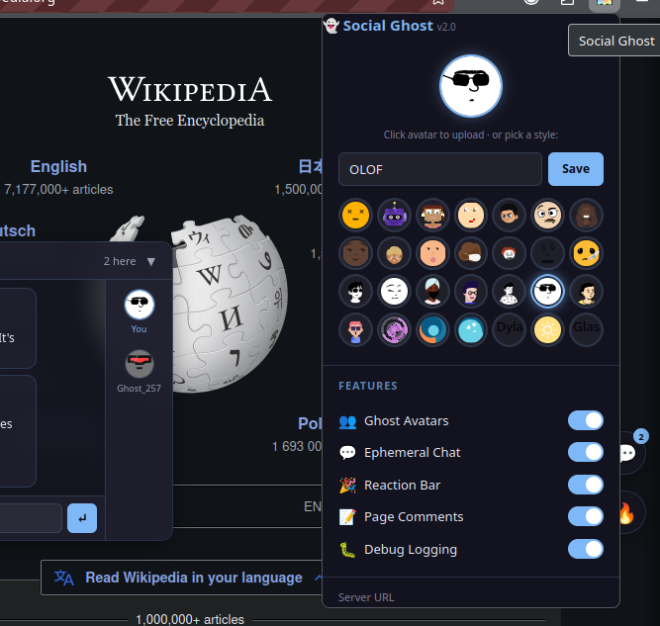Choose the turban and beard avatar
Viewport: 660px width, 626px height.
click(432, 291)
